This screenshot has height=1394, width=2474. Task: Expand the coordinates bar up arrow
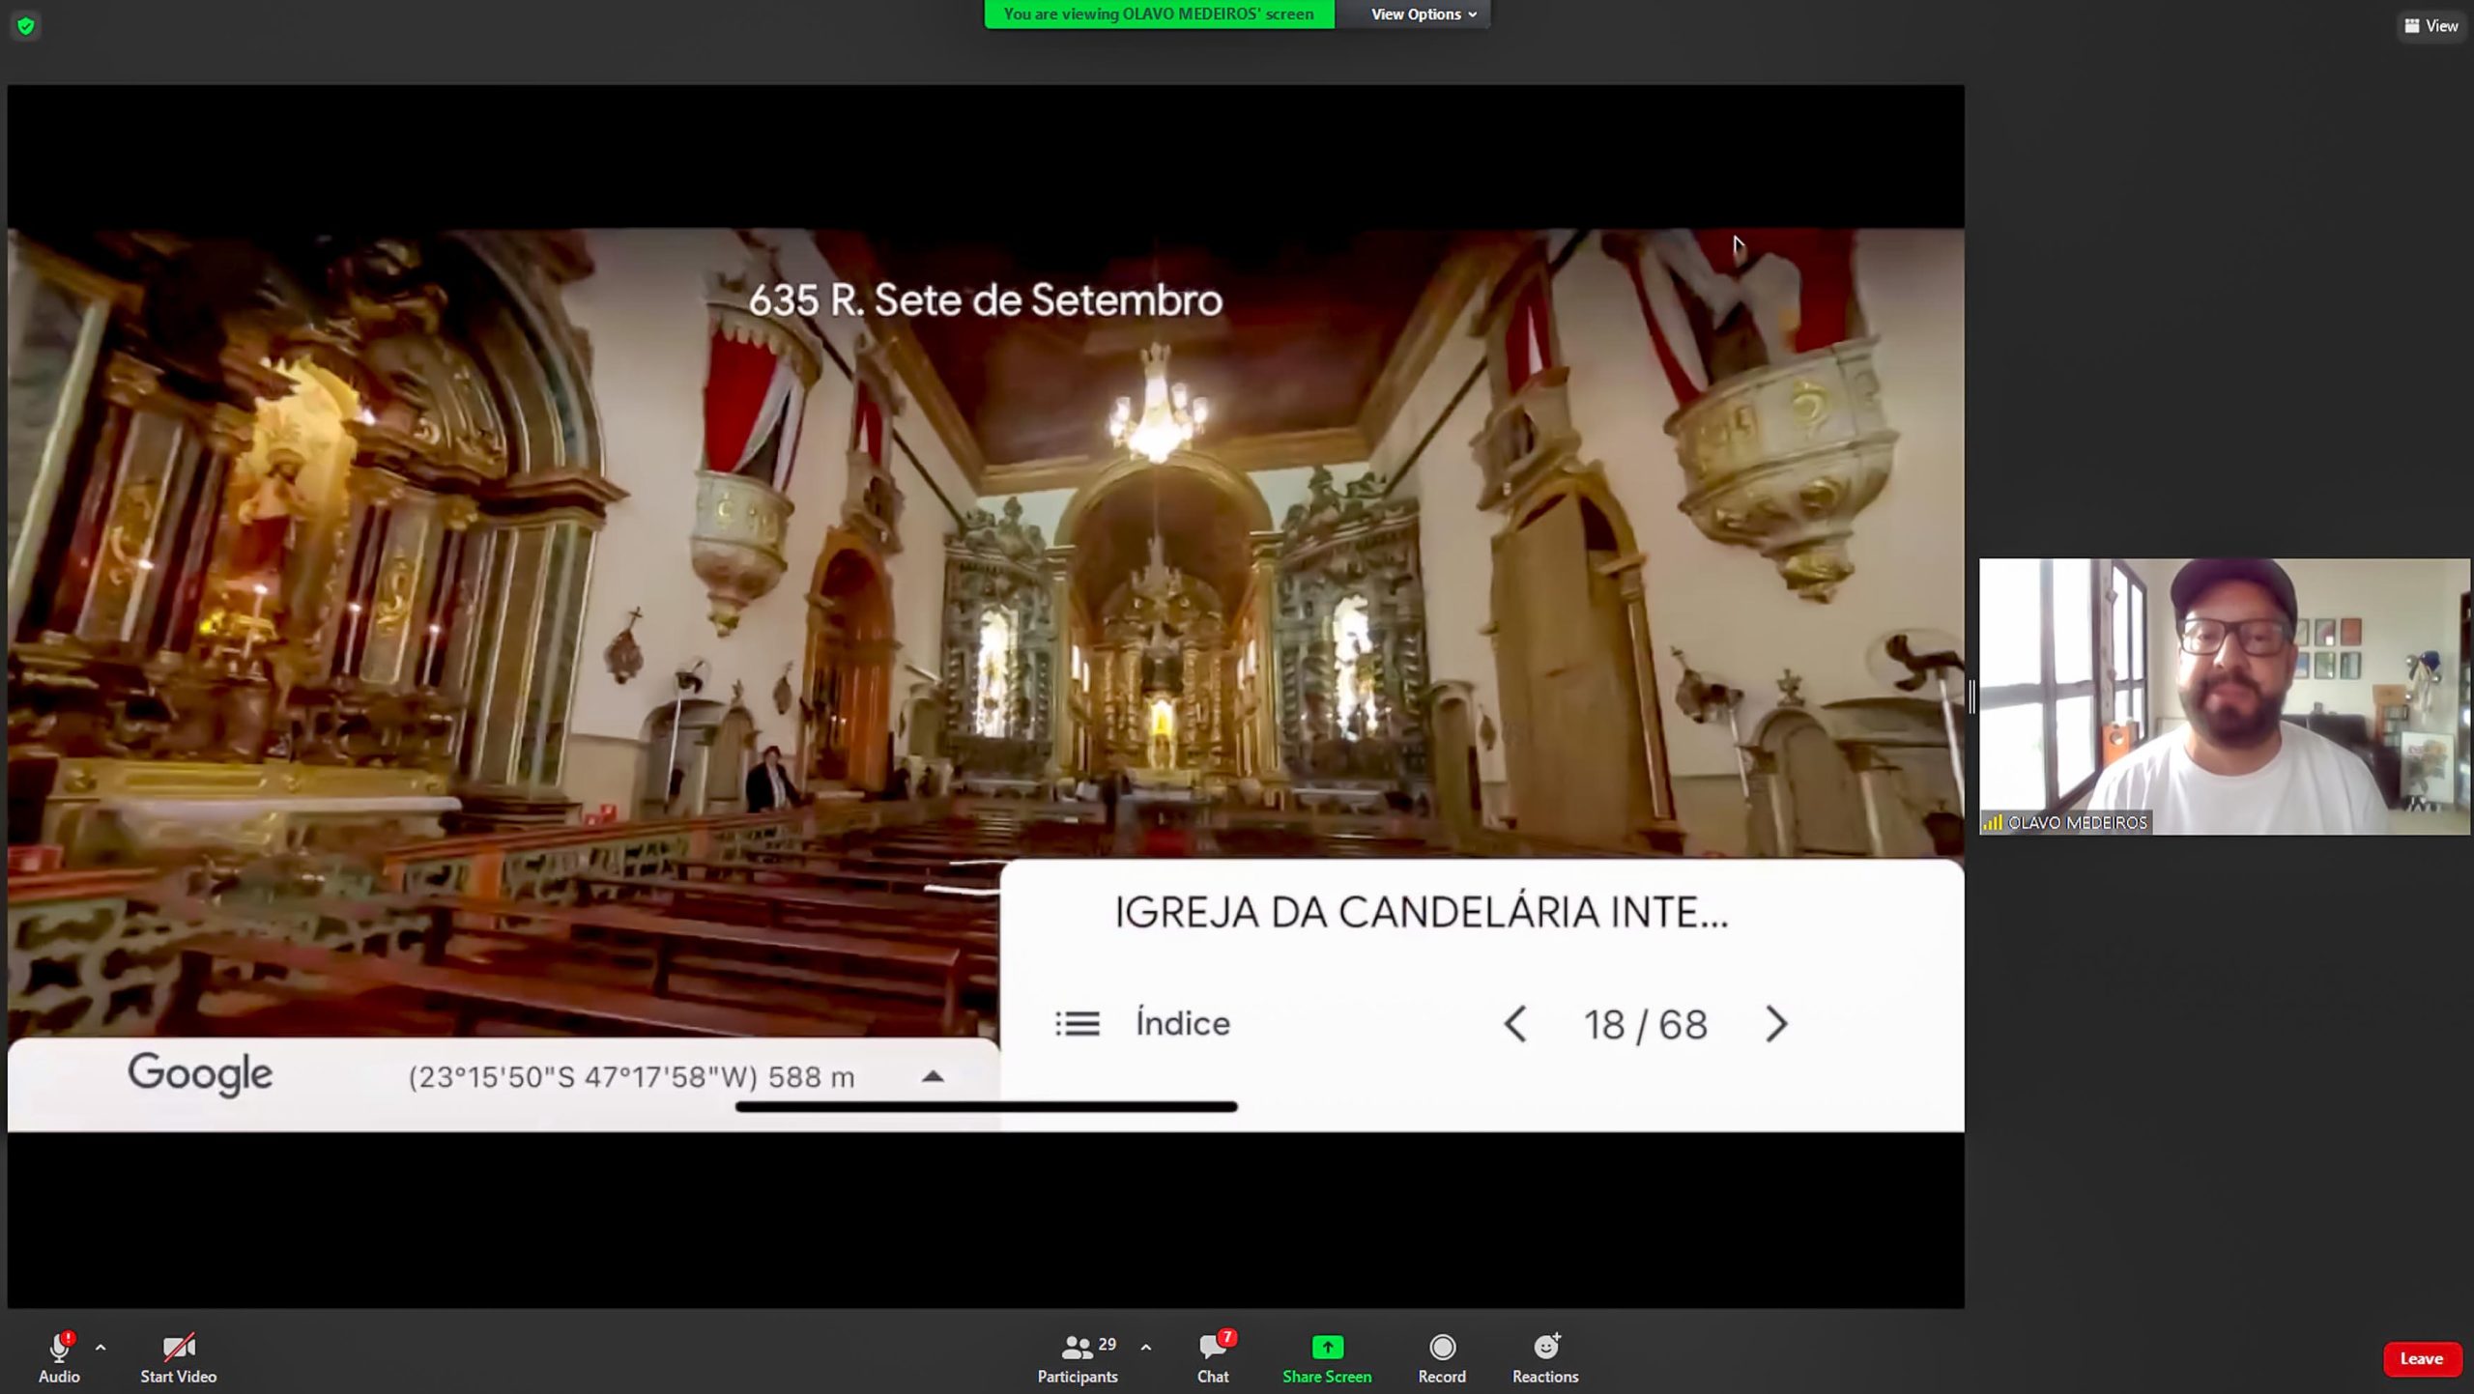[x=932, y=1076]
